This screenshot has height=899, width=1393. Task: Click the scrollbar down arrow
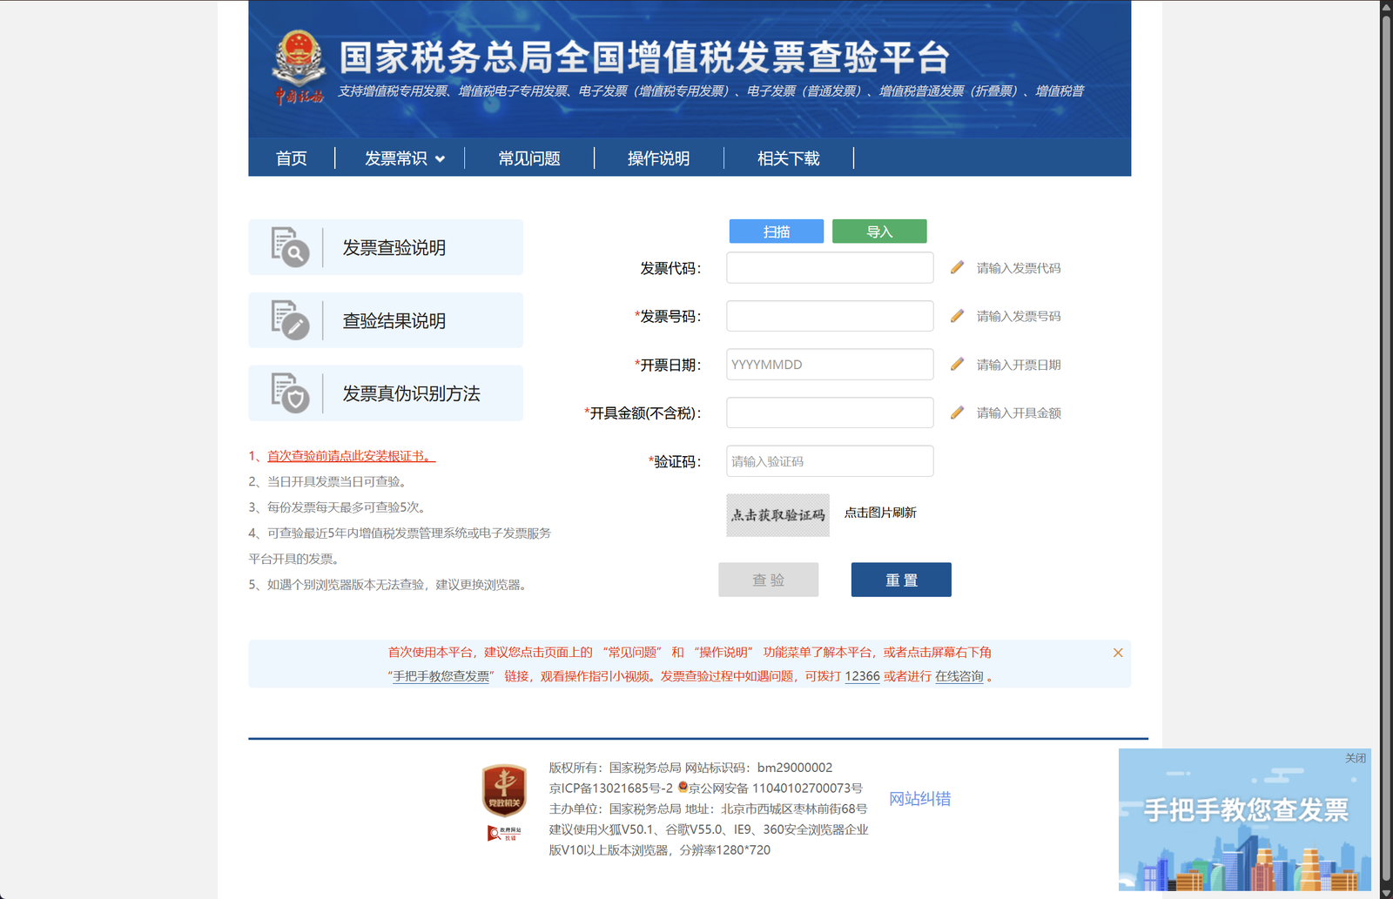click(1387, 893)
